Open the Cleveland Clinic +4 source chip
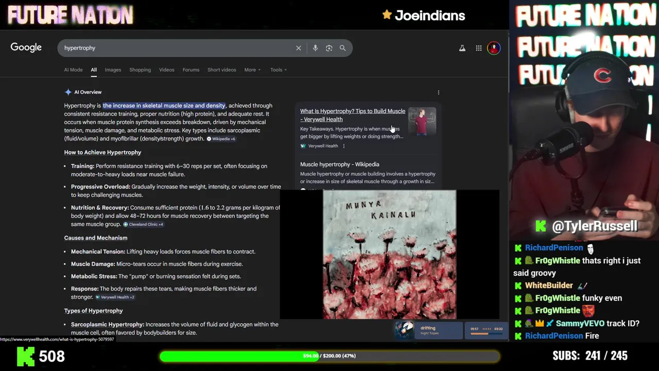Viewport: 659px width, 371px height. click(x=143, y=225)
